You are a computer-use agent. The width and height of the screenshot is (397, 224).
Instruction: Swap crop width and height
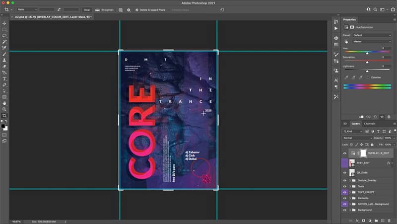pos(59,9)
